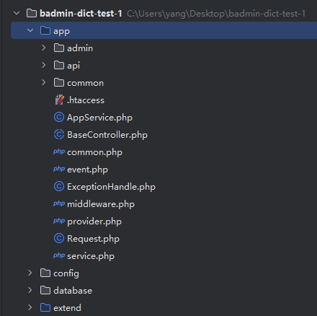Select service.php in the tree
The height and width of the screenshot is (316, 317).
click(91, 256)
